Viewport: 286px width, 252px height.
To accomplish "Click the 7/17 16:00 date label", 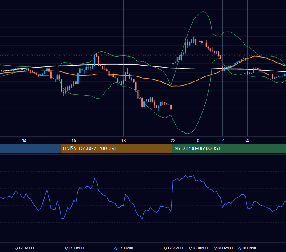I will tap(74, 248).
